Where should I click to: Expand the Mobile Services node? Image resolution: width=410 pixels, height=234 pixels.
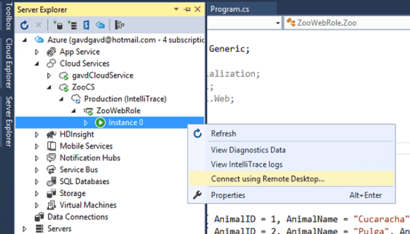(37, 146)
